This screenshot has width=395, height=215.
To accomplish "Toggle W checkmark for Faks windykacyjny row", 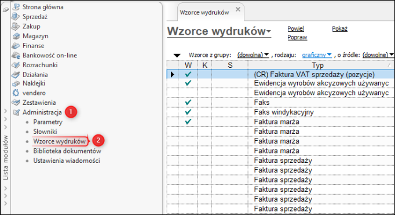I will [x=188, y=112].
